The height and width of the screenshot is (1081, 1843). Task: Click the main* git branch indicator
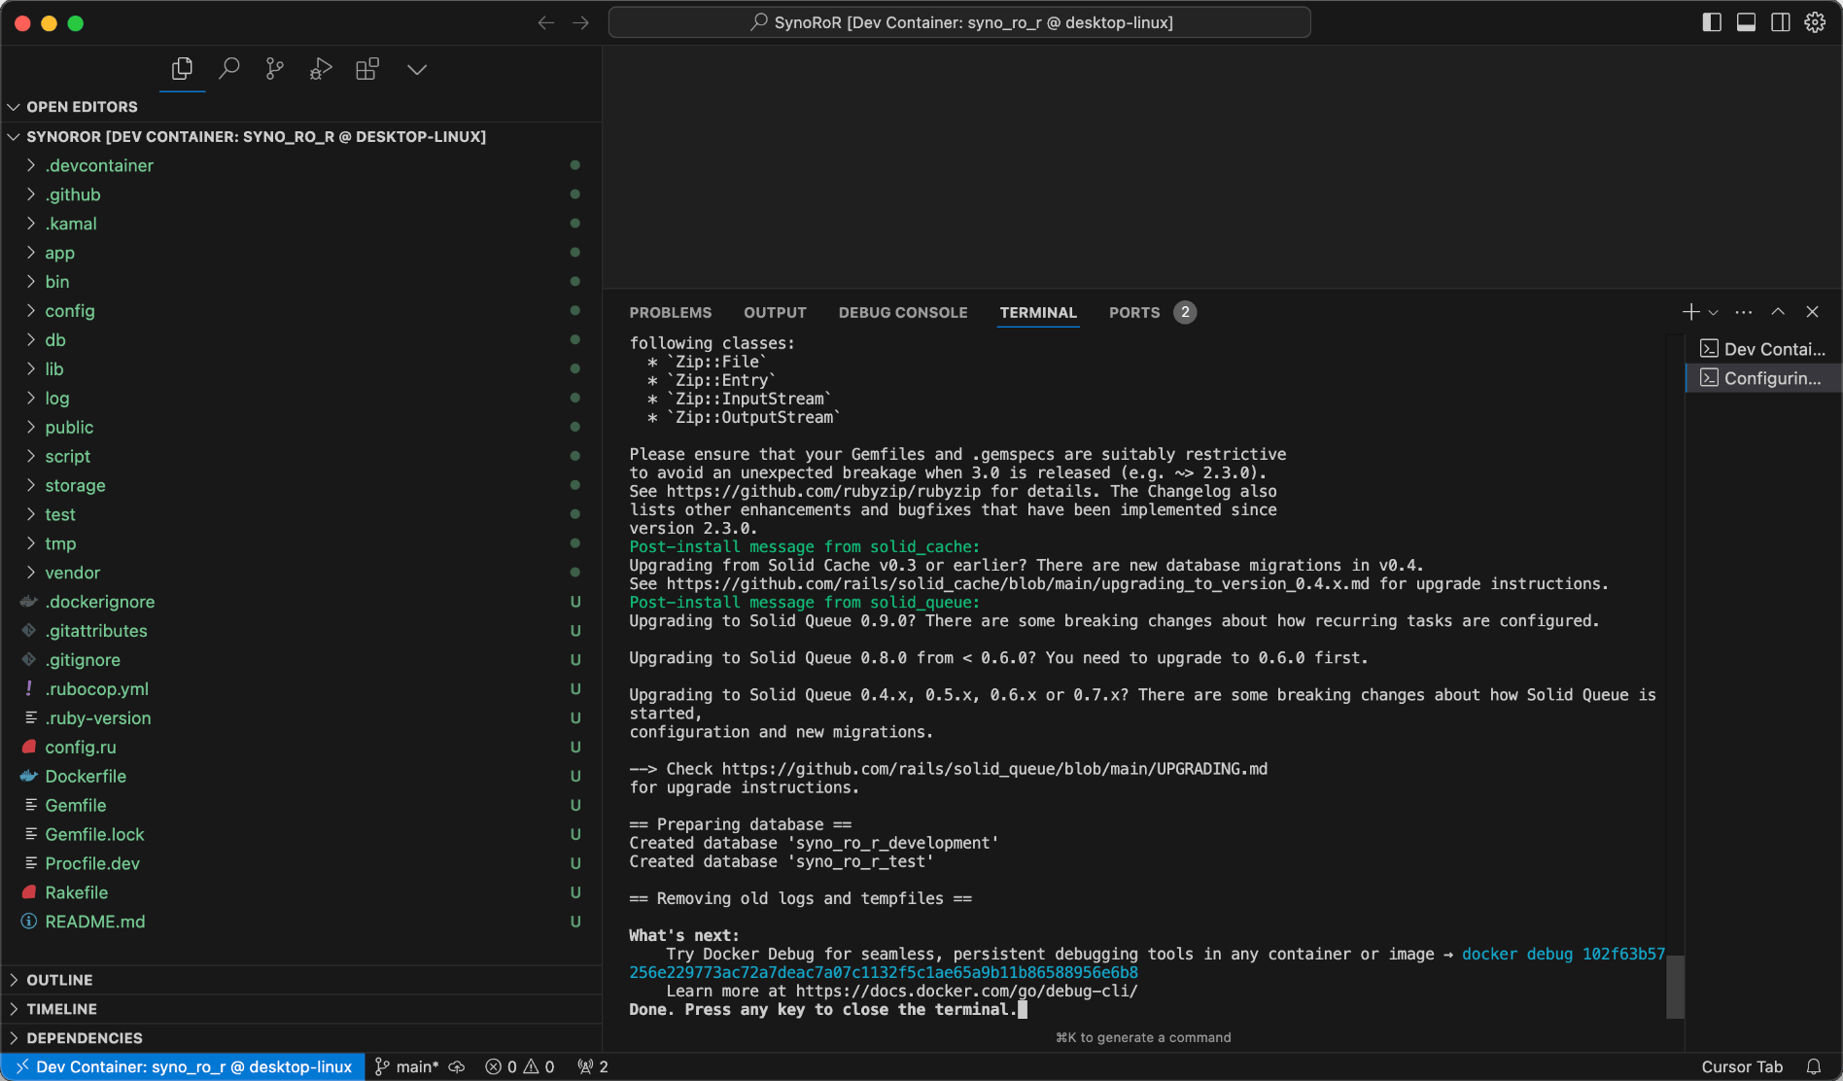click(406, 1066)
